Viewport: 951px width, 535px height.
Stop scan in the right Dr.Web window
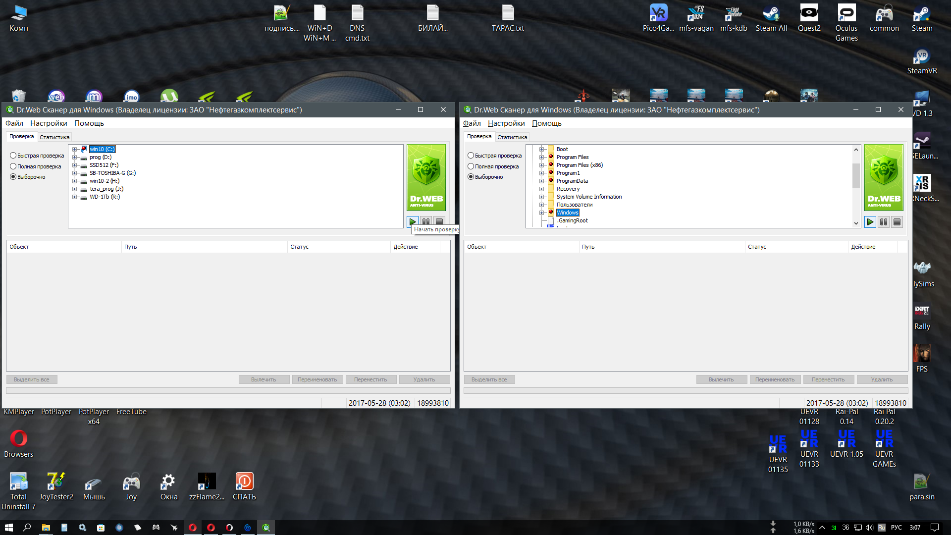coord(897,222)
